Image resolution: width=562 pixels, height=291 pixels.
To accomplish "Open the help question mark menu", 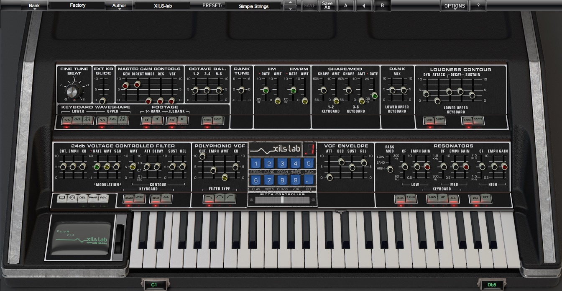I will [478, 6].
